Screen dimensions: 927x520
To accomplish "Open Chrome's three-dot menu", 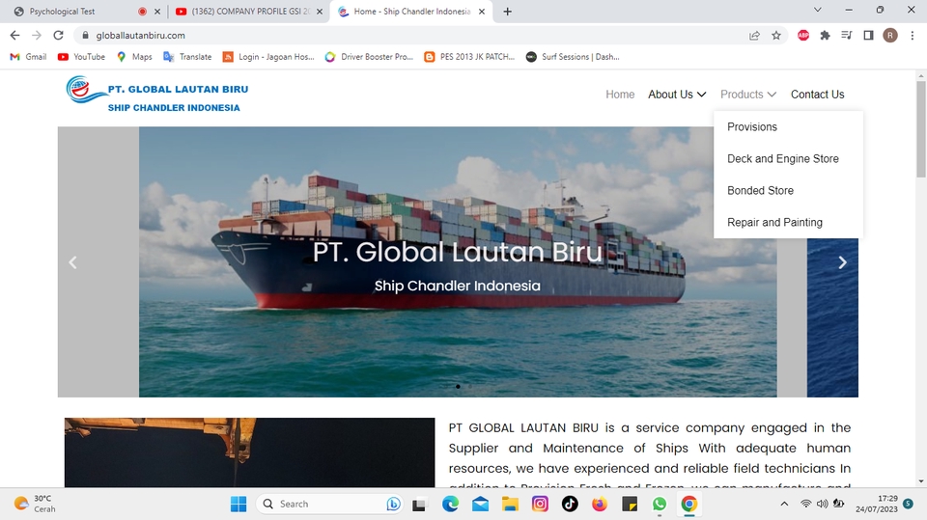I will pyautogui.click(x=913, y=36).
